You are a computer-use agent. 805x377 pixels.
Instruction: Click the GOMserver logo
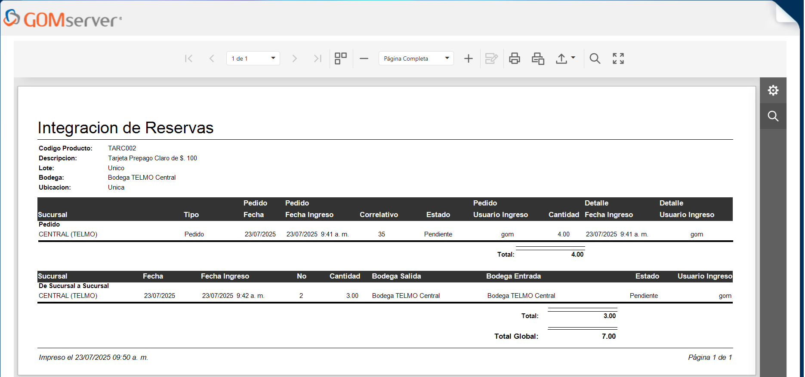(63, 19)
